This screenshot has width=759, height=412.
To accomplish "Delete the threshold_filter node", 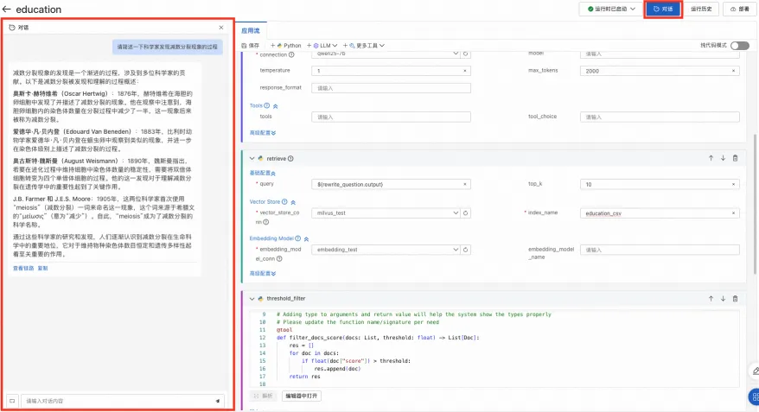I will (x=735, y=298).
